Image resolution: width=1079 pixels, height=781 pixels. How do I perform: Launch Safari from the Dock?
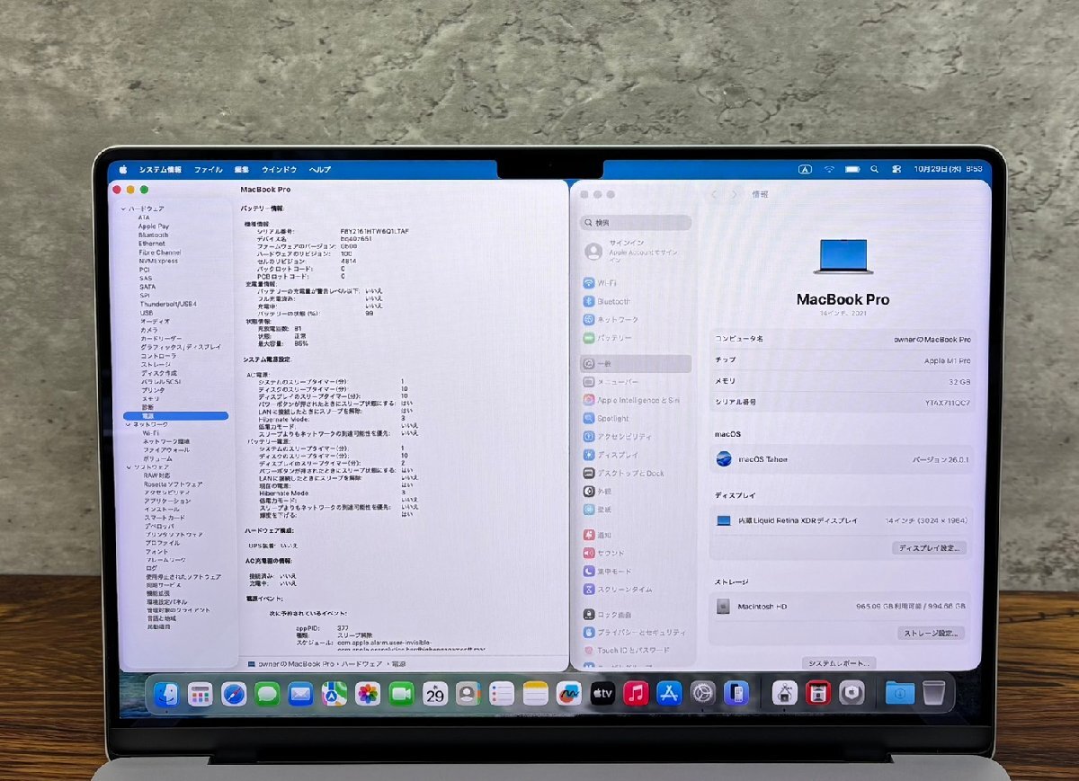pyautogui.click(x=234, y=694)
